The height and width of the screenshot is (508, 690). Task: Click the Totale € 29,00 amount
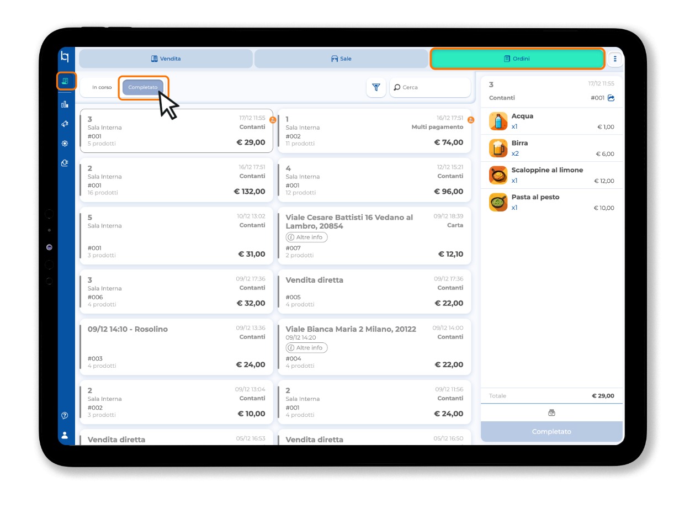[x=603, y=396]
